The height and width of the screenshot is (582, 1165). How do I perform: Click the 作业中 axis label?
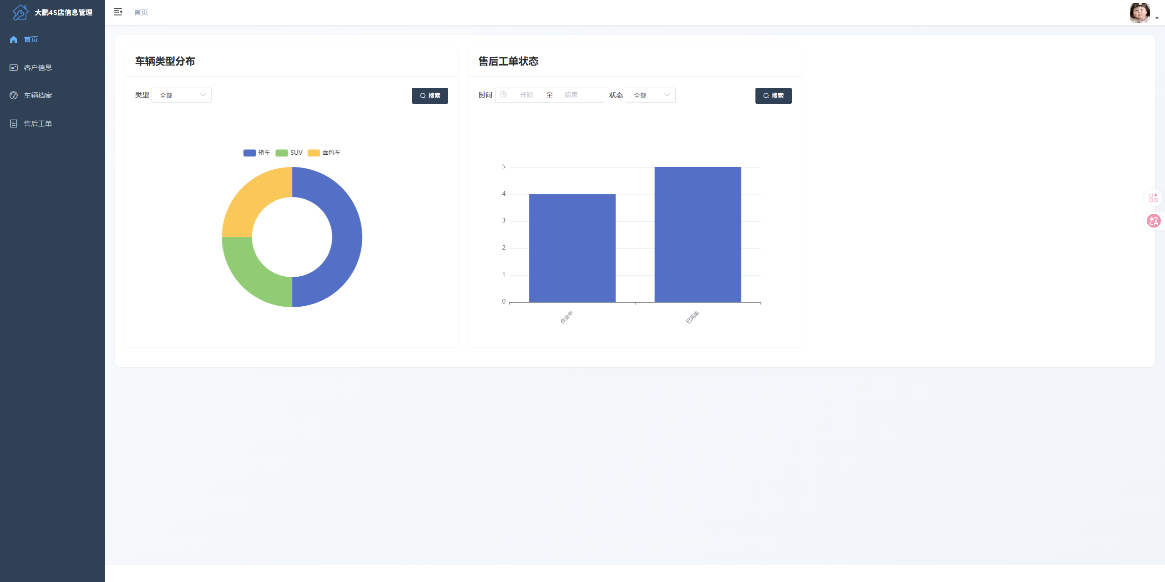tap(567, 317)
